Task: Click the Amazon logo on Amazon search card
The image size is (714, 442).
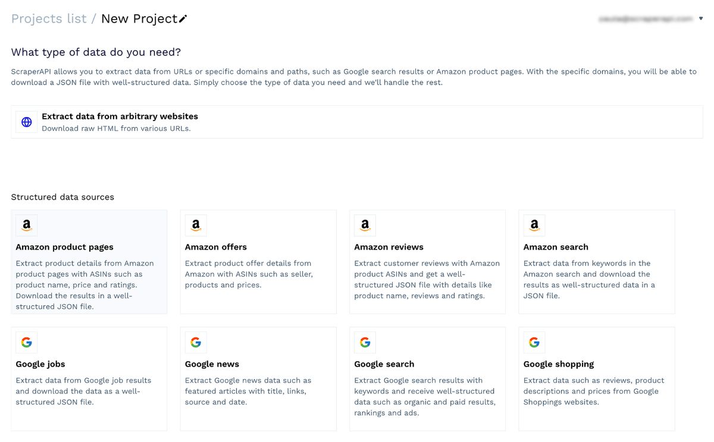Action: (x=534, y=226)
